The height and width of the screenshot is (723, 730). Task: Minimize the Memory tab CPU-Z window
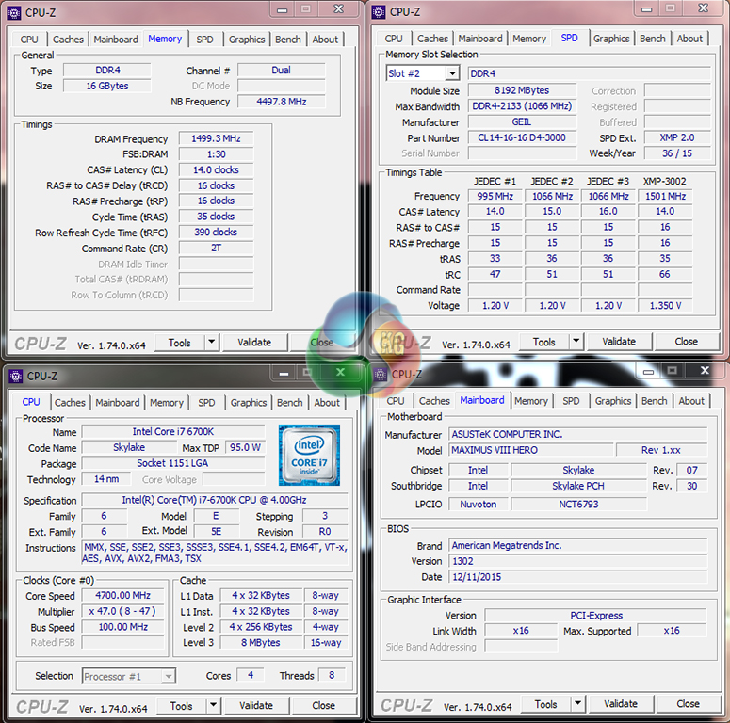point(283,10)
